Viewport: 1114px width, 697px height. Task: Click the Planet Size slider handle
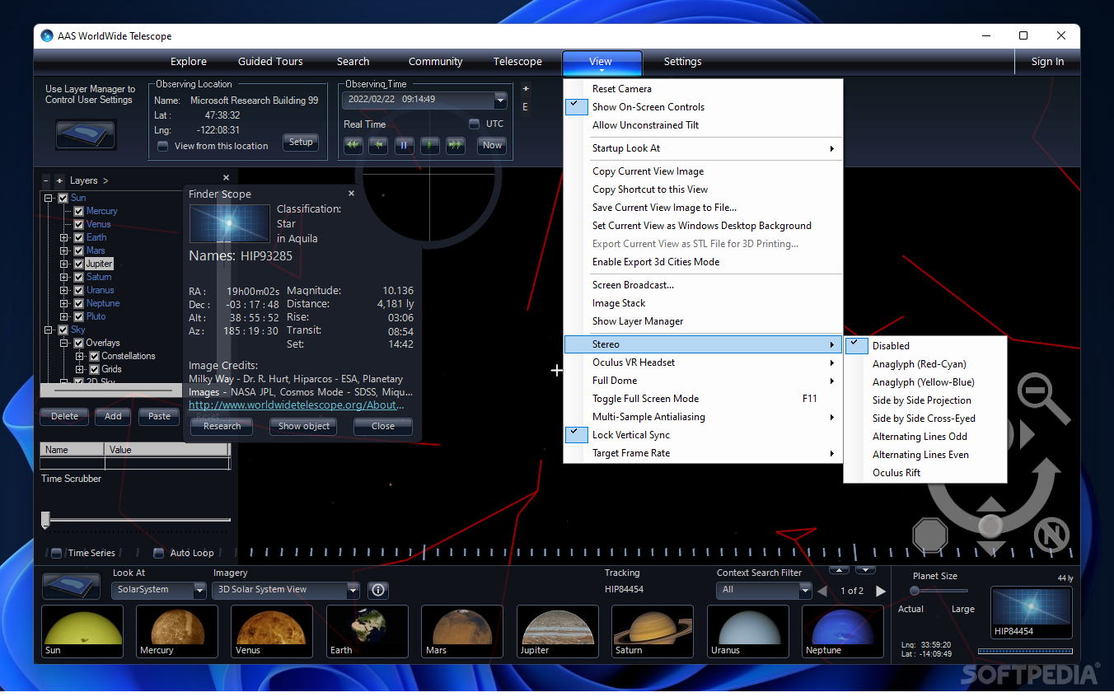pyautogui.click(x=915, y=591)
